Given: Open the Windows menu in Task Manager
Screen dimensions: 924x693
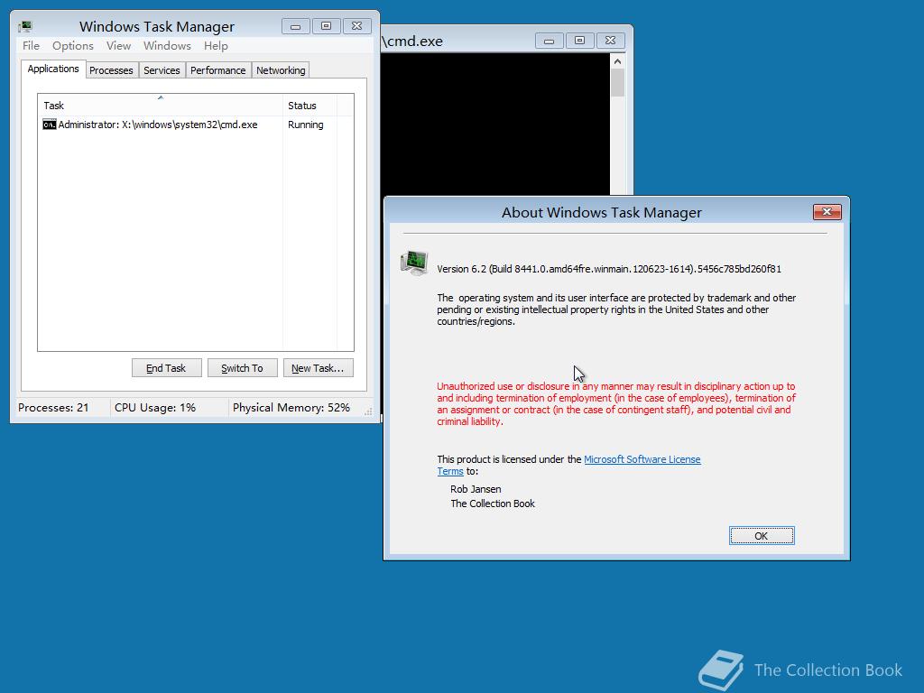Looking at the screenshot, I should pos(167,46).
